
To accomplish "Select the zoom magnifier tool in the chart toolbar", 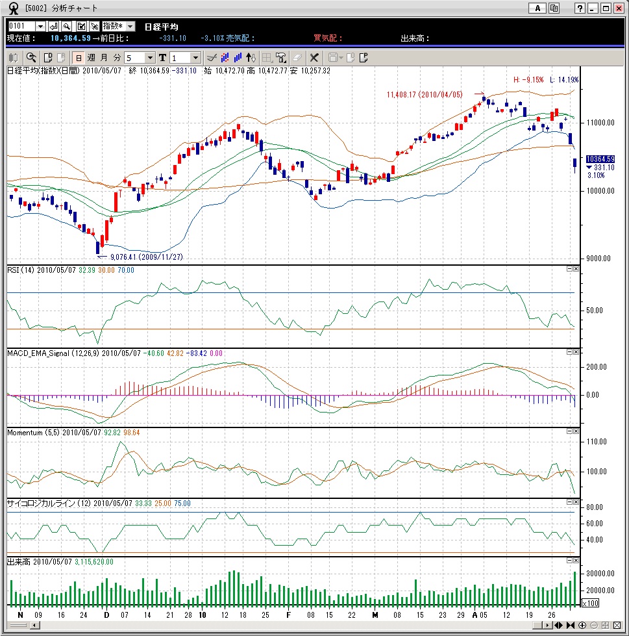I will coord(31,58).
